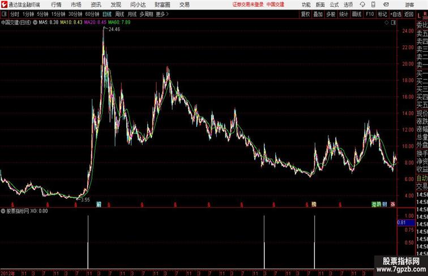
Task: Open the 版面 menu
Action: [320, 5]
